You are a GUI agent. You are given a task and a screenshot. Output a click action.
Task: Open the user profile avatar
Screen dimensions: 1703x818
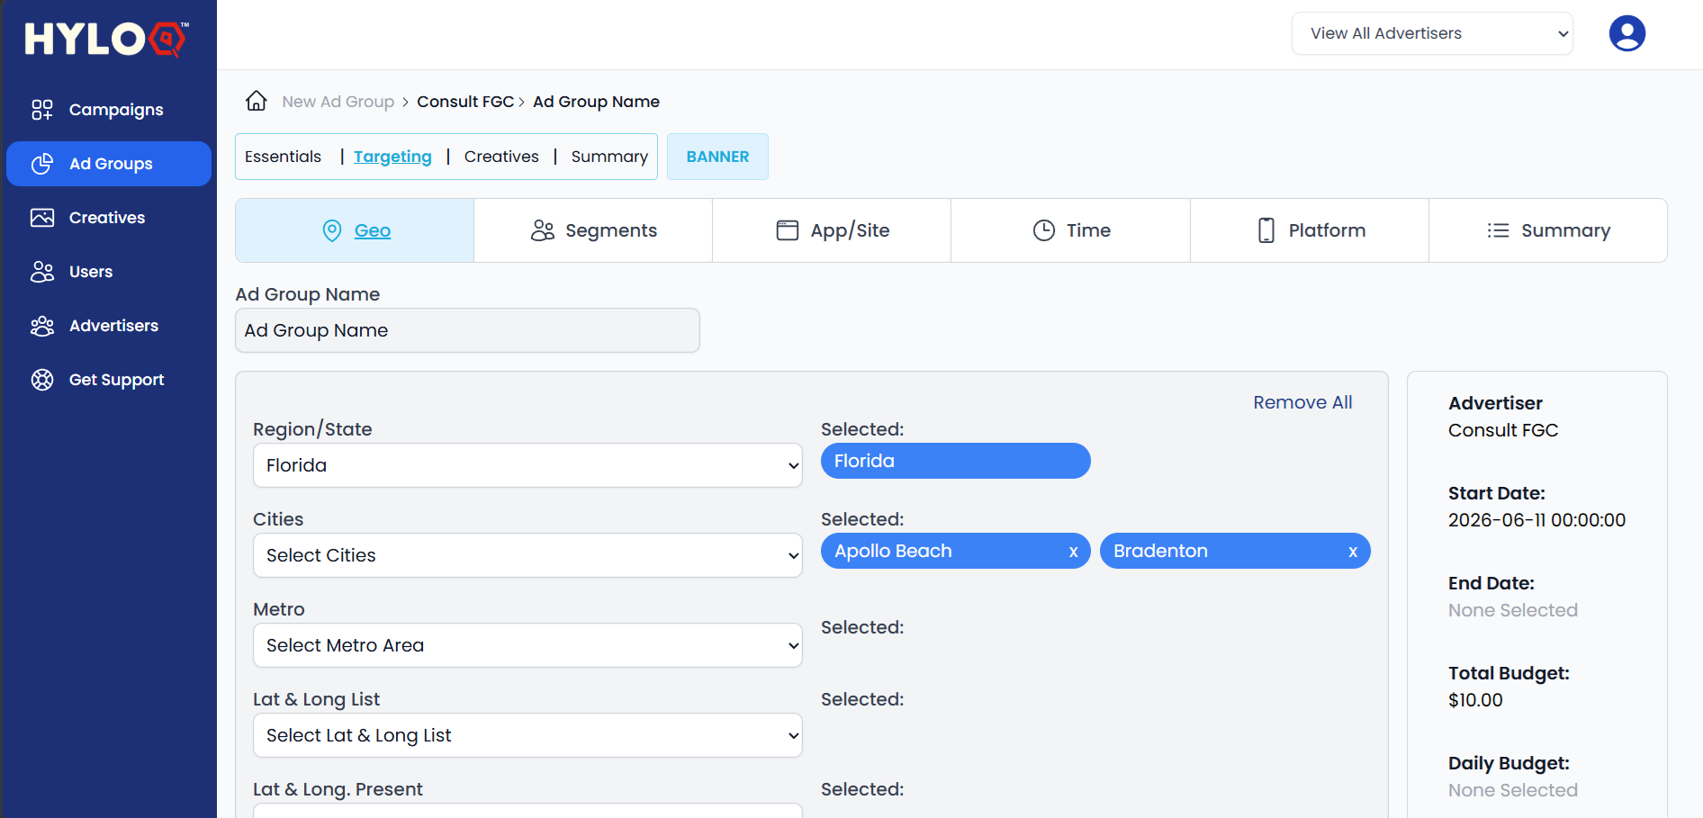point(1626,33)
